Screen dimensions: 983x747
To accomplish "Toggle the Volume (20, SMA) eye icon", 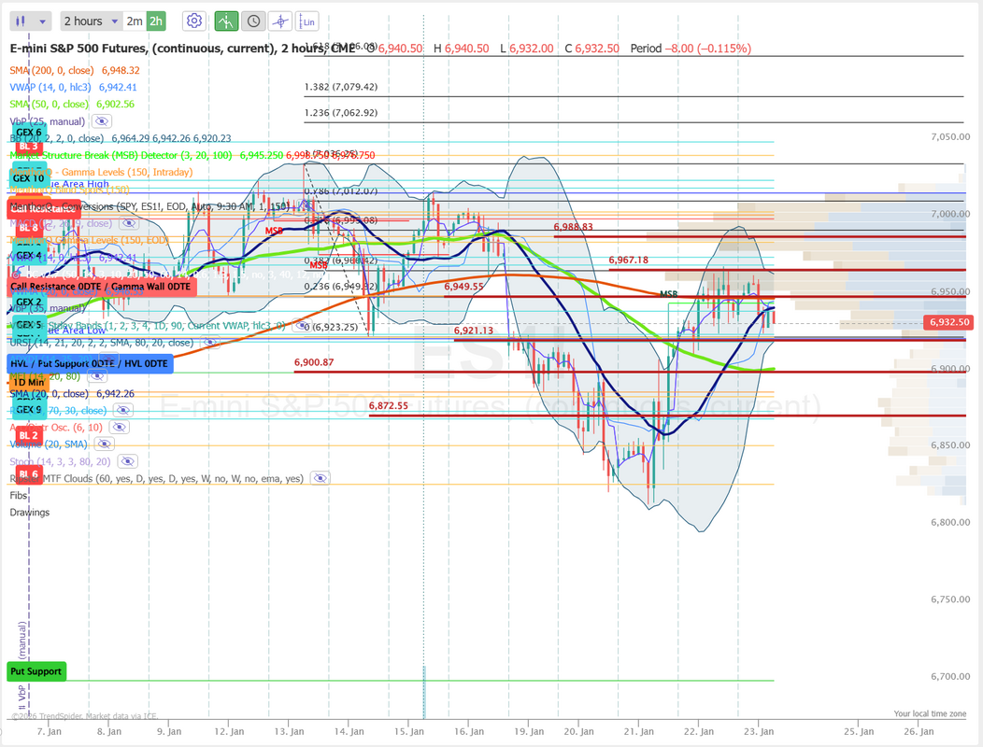I will coord(103,444).
